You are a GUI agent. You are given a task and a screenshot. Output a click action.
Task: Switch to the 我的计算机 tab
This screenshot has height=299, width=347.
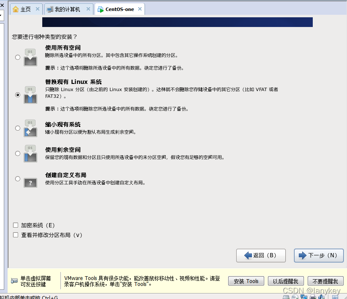68,9
